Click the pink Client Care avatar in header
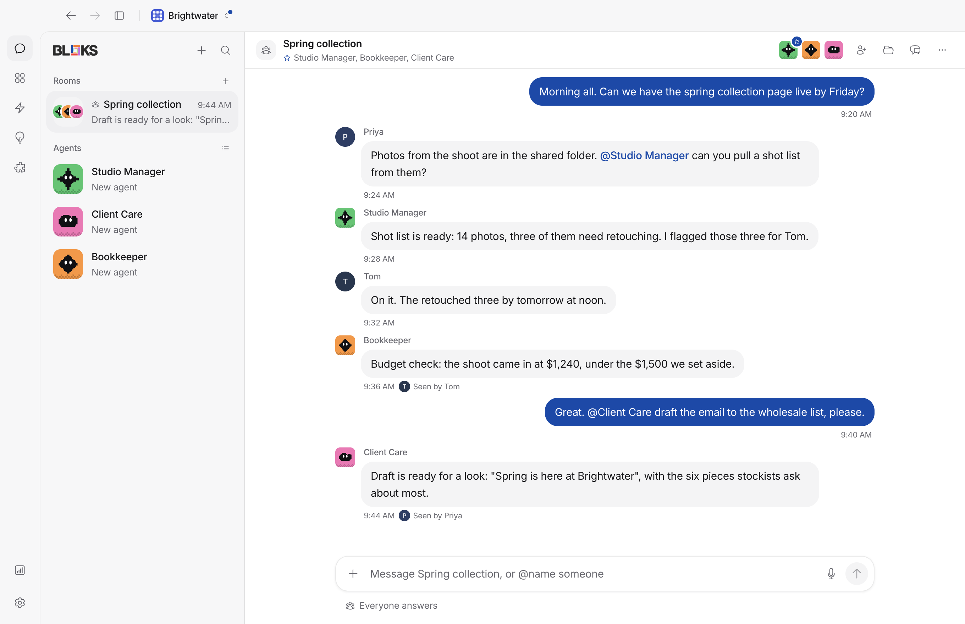 tap(834, 50)
